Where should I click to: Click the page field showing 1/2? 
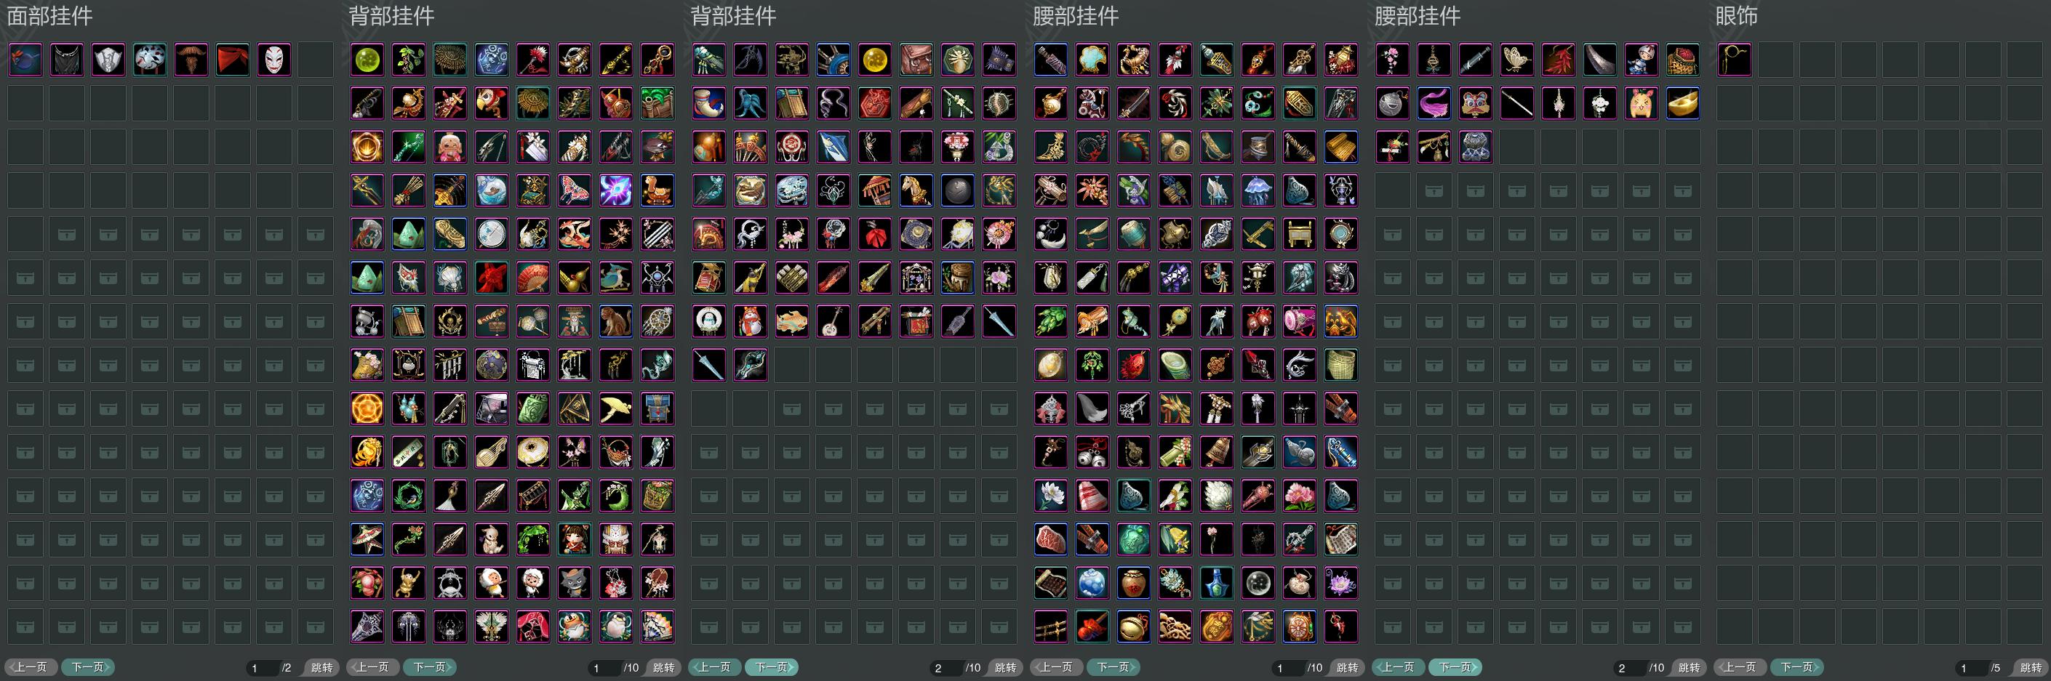point(263,668)
